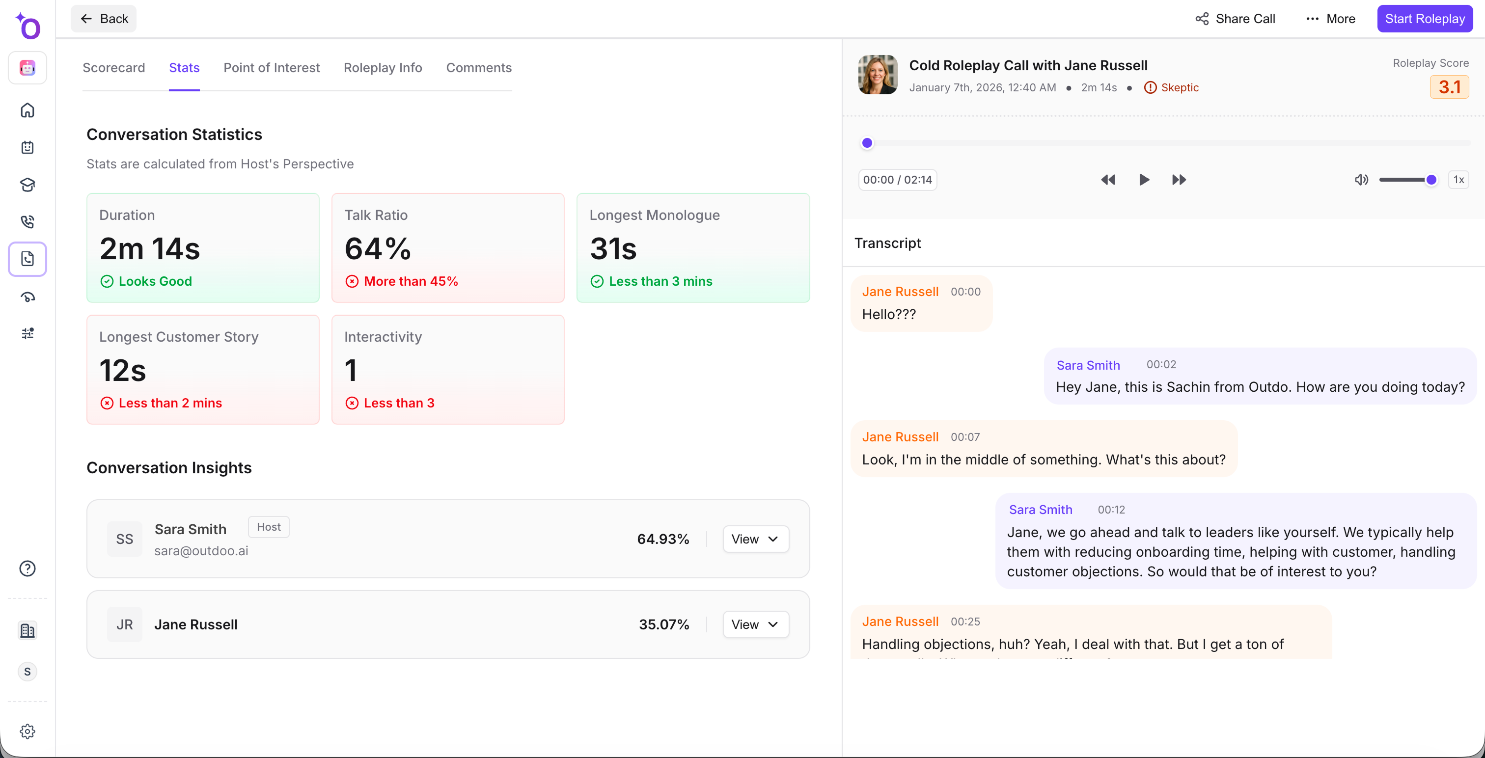Open the settings gear icon
Screen dimensions: 1485x758
pos(27,731)
